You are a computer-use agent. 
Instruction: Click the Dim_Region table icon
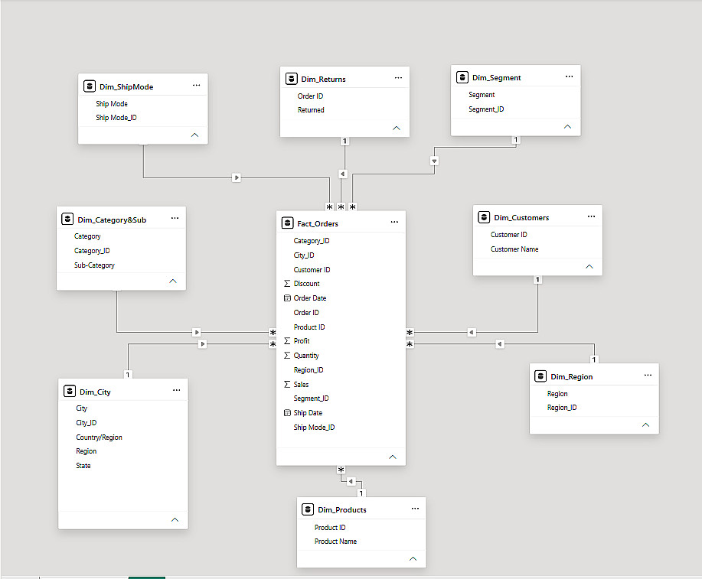(540, 376)
